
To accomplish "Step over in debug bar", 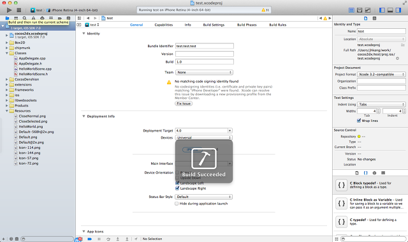I will (x=108, y=239).
